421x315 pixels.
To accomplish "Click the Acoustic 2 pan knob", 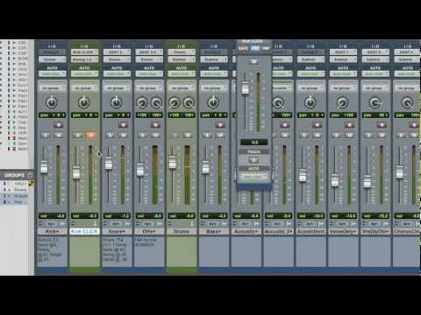I will (278, 102).
